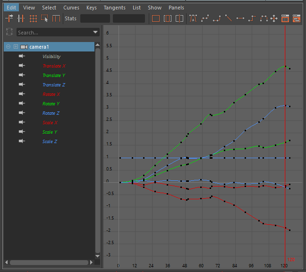The image size is (306, 272).
Task: Apply Linear tangents
Action: coord(229,18)
